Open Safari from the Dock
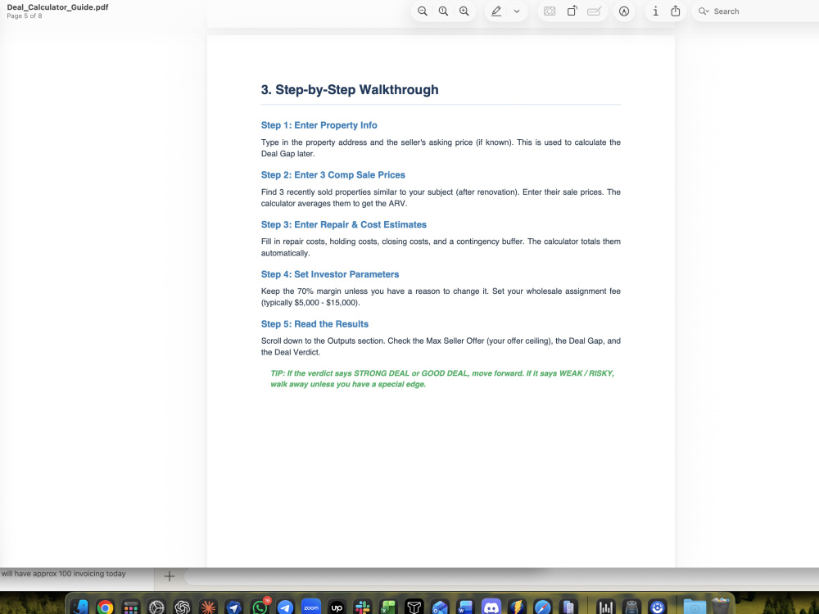This screenshot has width=819, height=614. 543,607
